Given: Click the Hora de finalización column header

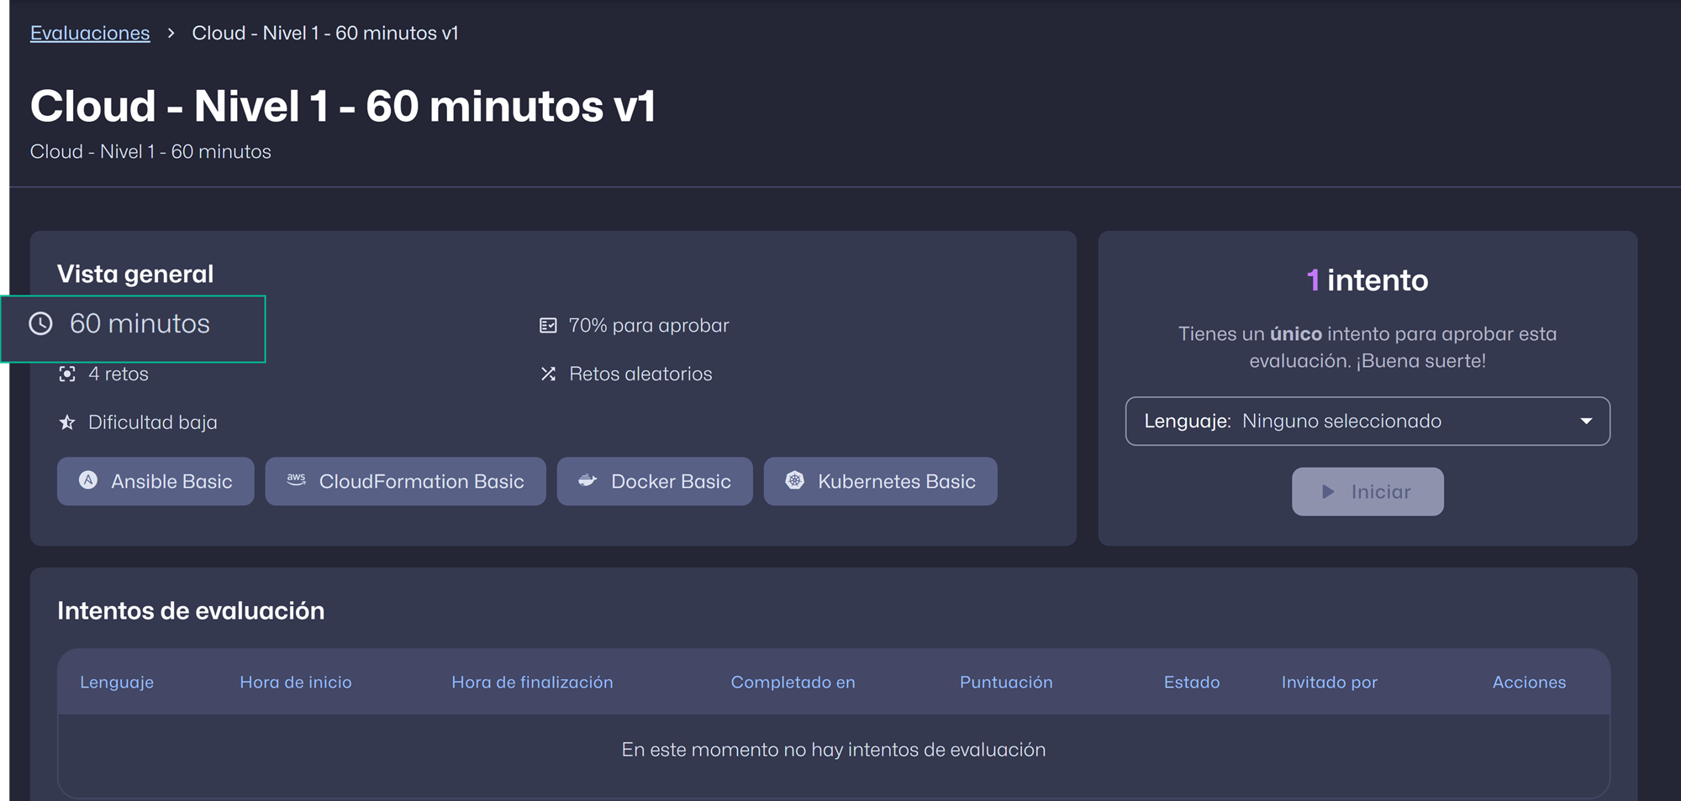Looking at the screenshot, I should pyautogui.click(x=532, y=682).
